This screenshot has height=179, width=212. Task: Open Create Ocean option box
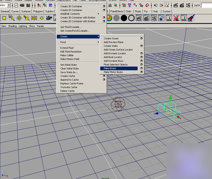(141, 38)
